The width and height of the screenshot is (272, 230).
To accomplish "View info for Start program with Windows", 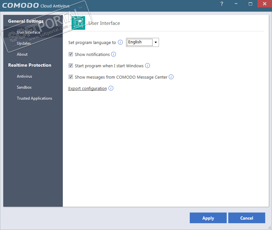I will pyautogui.click(x=147, y=66).
